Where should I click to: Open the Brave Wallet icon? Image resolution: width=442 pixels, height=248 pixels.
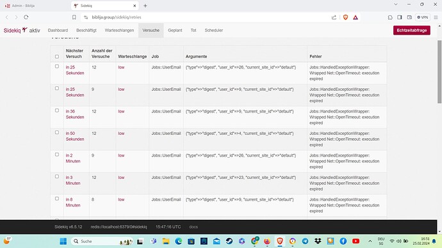(x=409, y=17)
